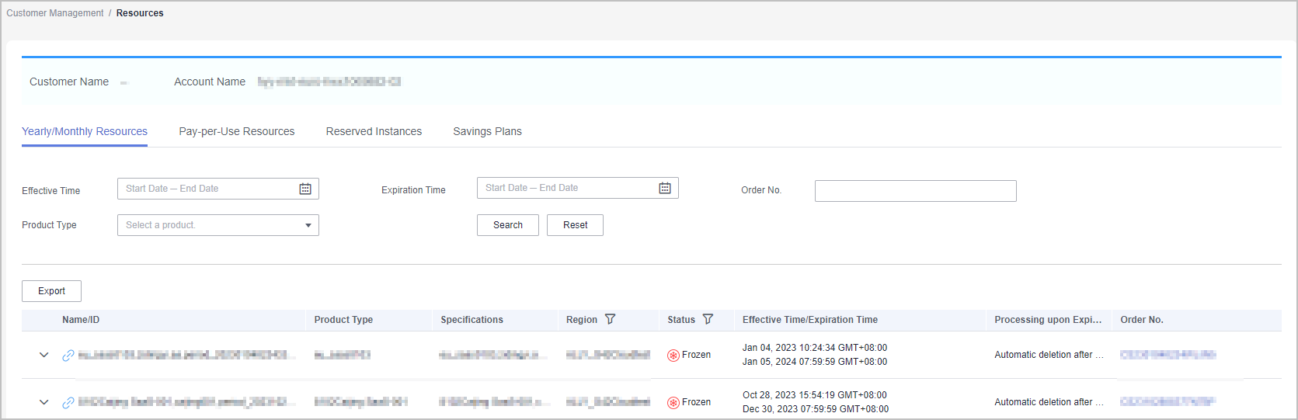Open the Savings Plans tab
The height and width of the screenshot is (420, 1298).
(487, 131)
